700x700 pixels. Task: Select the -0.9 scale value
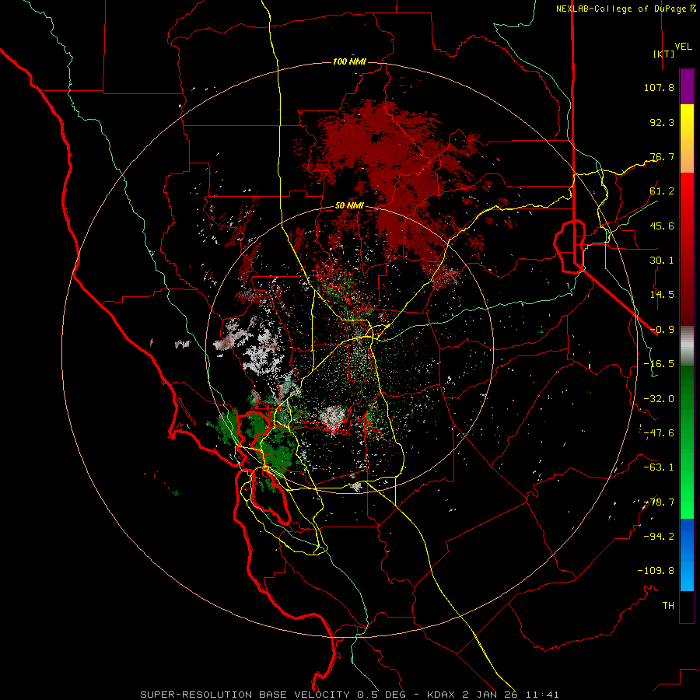(662, 330)
